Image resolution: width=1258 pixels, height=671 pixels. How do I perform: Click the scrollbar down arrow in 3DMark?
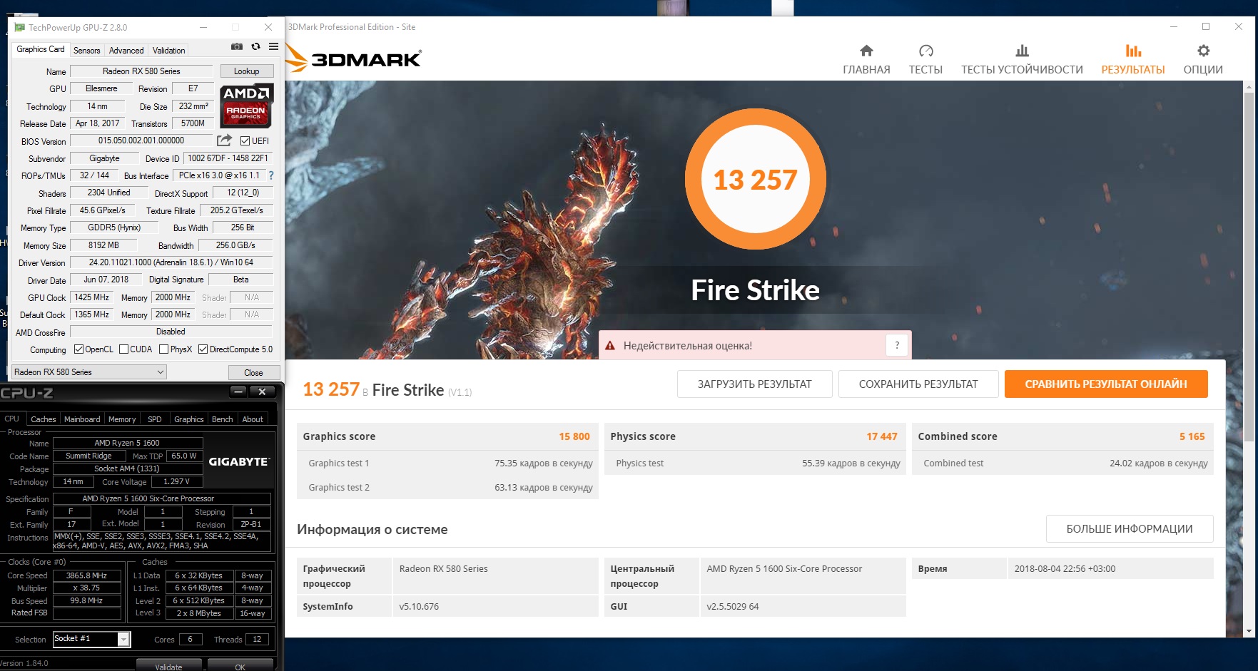[x=1248, y=631]
